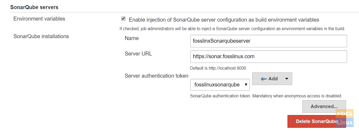
Task: Open the Advanced... settings button
Action: tap(324, 106)
